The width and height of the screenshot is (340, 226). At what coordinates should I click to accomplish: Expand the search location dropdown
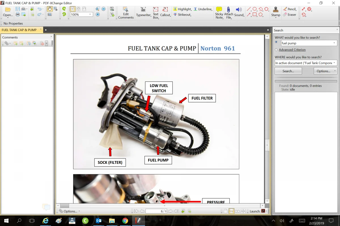pyautogui.click(x=335, y=63)
